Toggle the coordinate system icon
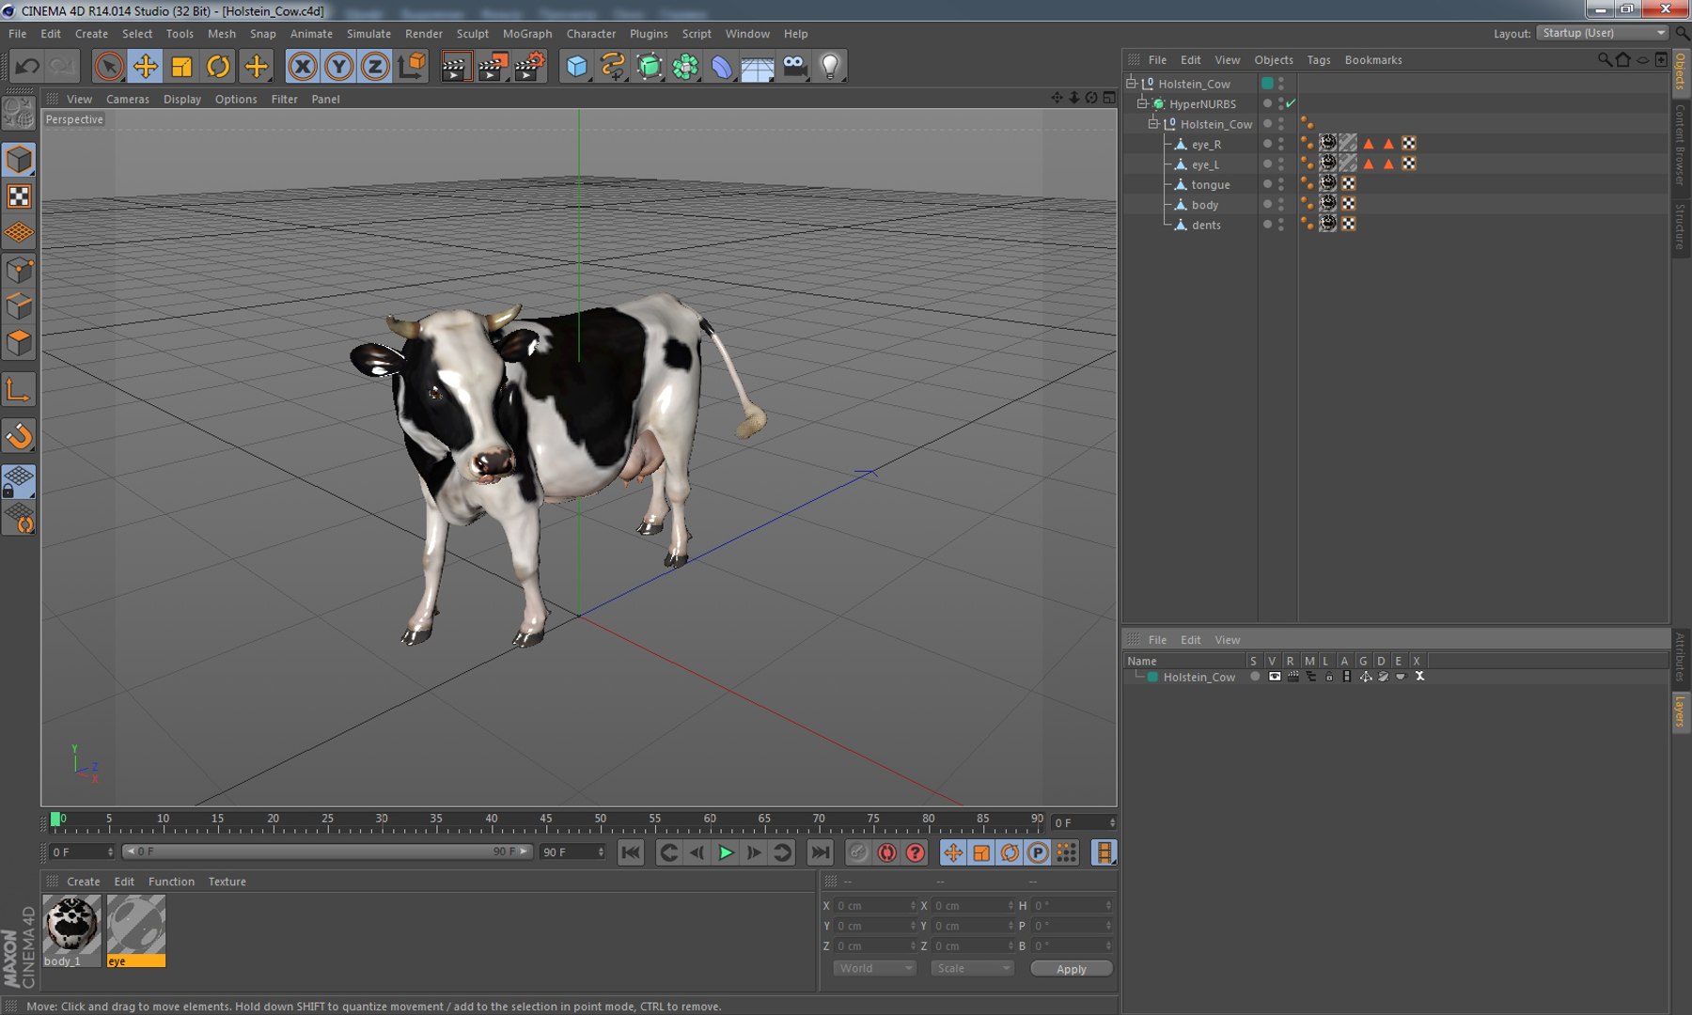 coord(412,67)
